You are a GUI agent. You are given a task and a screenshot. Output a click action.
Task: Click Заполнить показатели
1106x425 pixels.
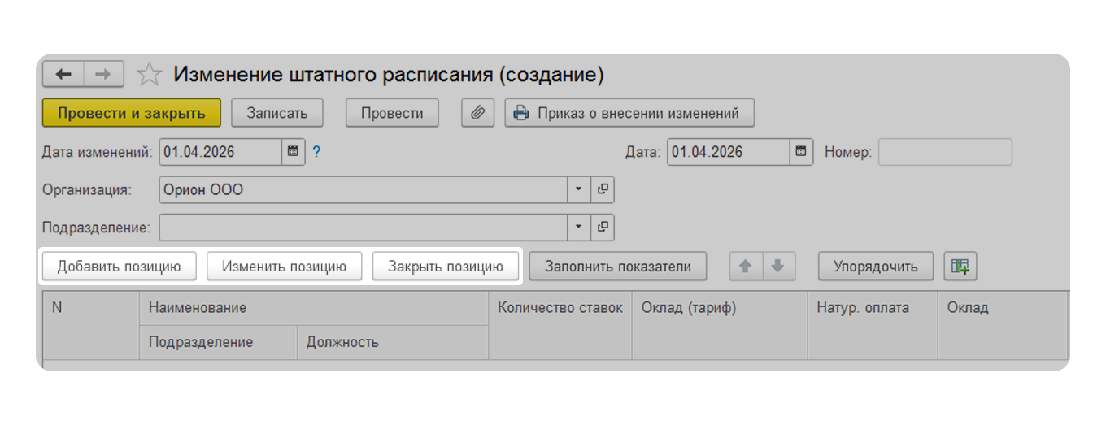click(x=618, y=266)
